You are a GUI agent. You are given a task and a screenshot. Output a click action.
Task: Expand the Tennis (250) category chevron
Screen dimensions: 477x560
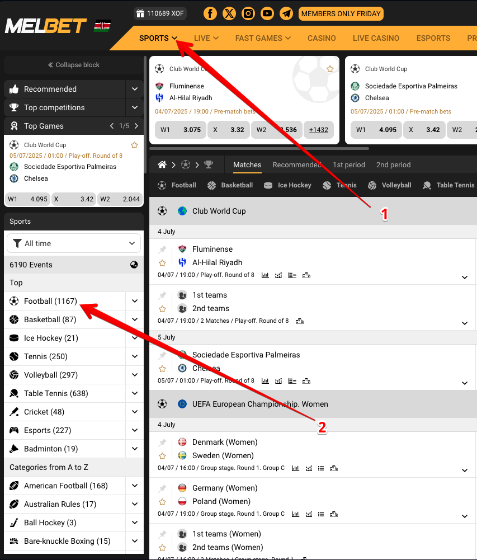coord(135,356)
